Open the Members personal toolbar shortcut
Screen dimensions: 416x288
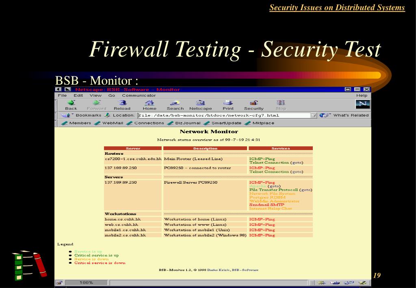pos(76,123)
